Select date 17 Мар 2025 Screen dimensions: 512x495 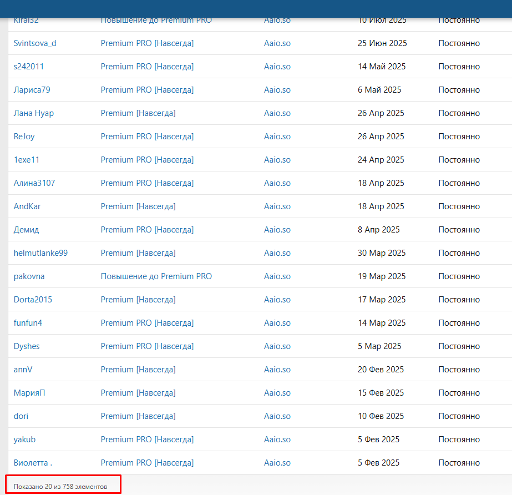(x=382, y=299)
